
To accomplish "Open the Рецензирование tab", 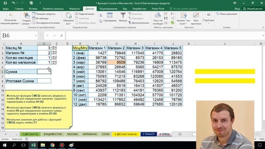I will tap(108, 9).
